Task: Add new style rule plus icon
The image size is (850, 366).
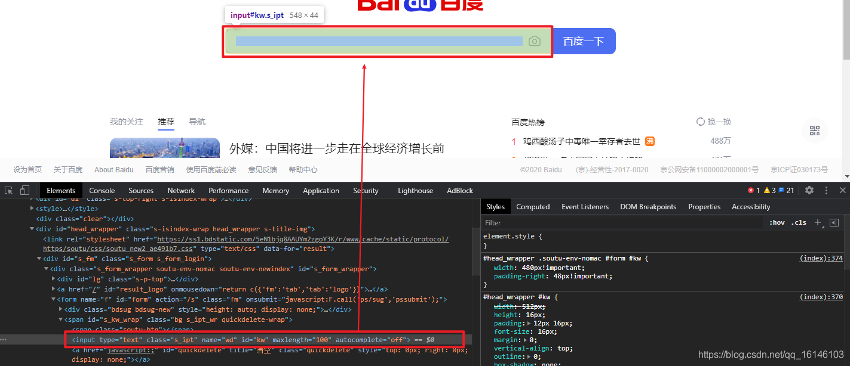Action: tap(818, 222)
